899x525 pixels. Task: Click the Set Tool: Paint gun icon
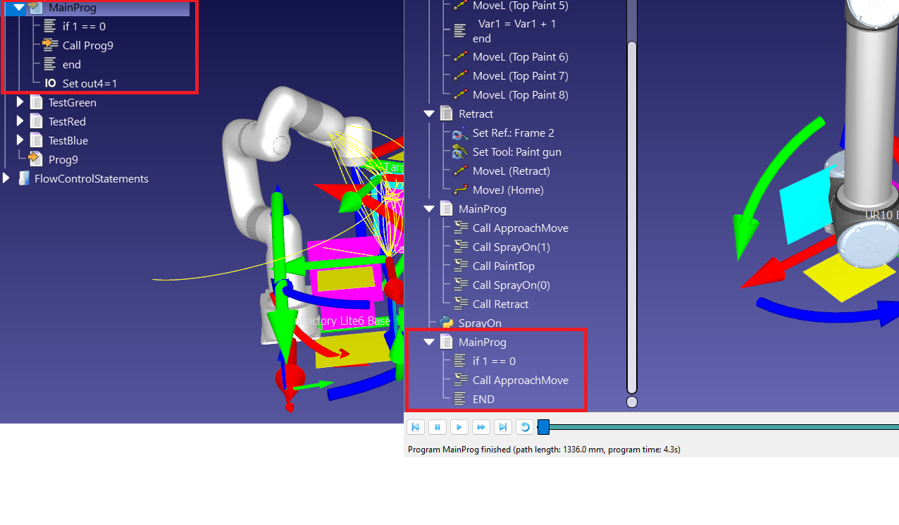point(460,152)
